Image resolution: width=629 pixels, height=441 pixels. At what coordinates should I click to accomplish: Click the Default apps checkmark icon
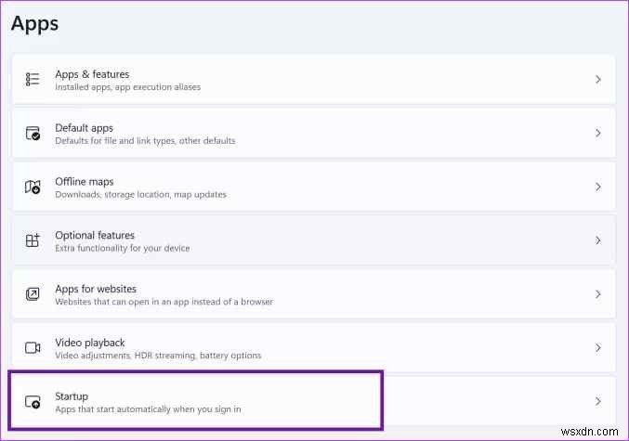coord(33,133)
